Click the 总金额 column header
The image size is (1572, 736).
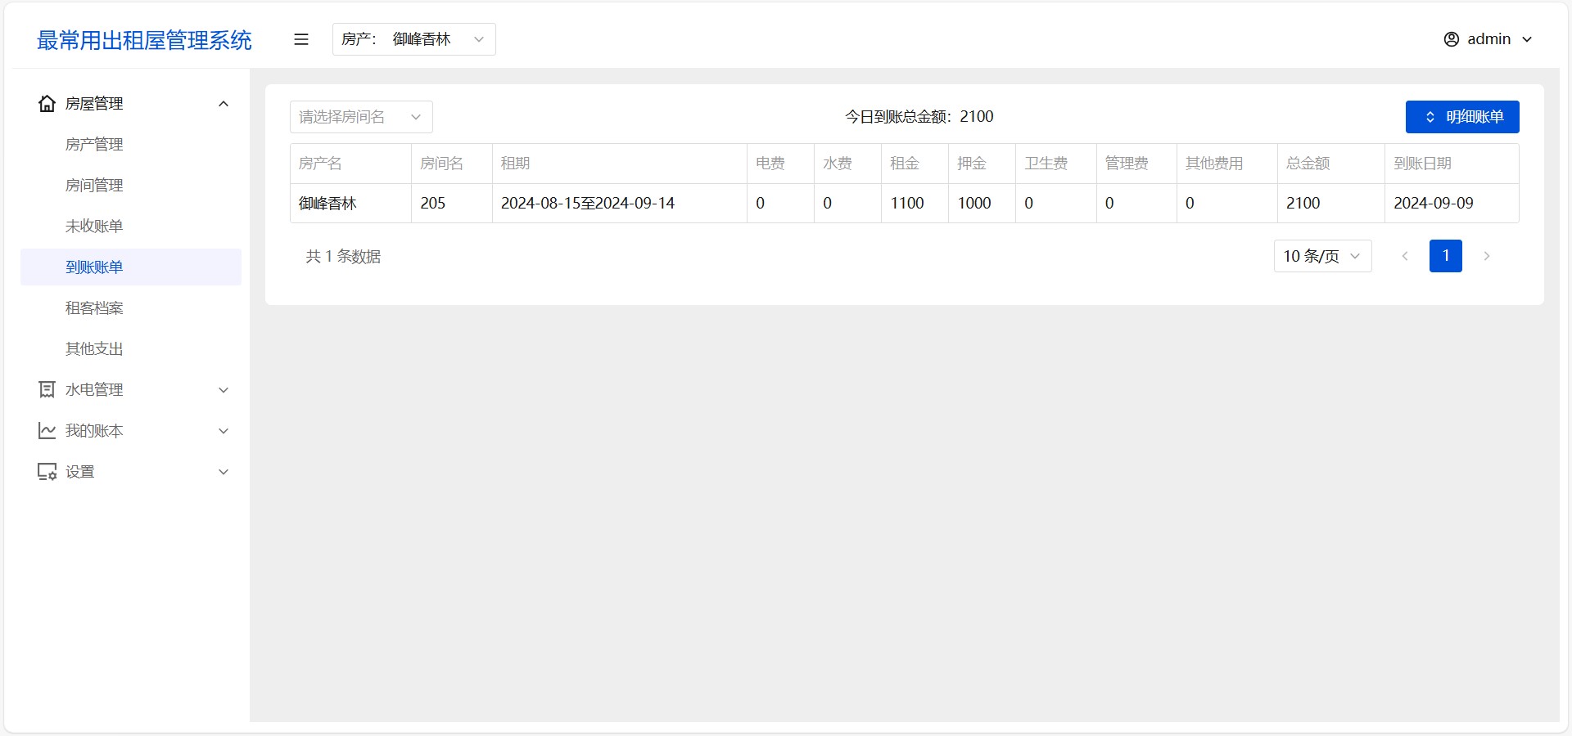[x=1331, y=164]
